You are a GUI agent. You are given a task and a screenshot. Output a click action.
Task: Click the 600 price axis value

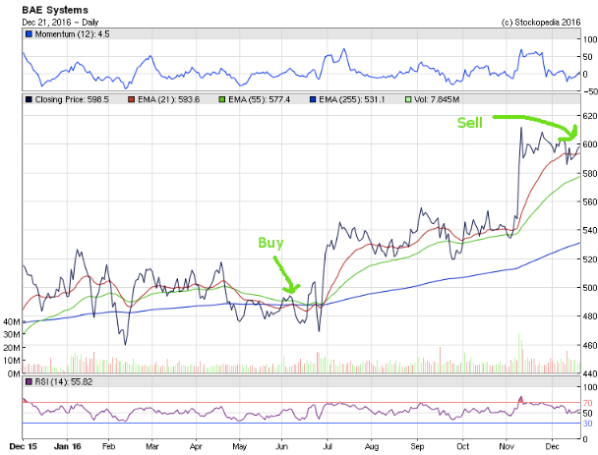tap(589, 144)
